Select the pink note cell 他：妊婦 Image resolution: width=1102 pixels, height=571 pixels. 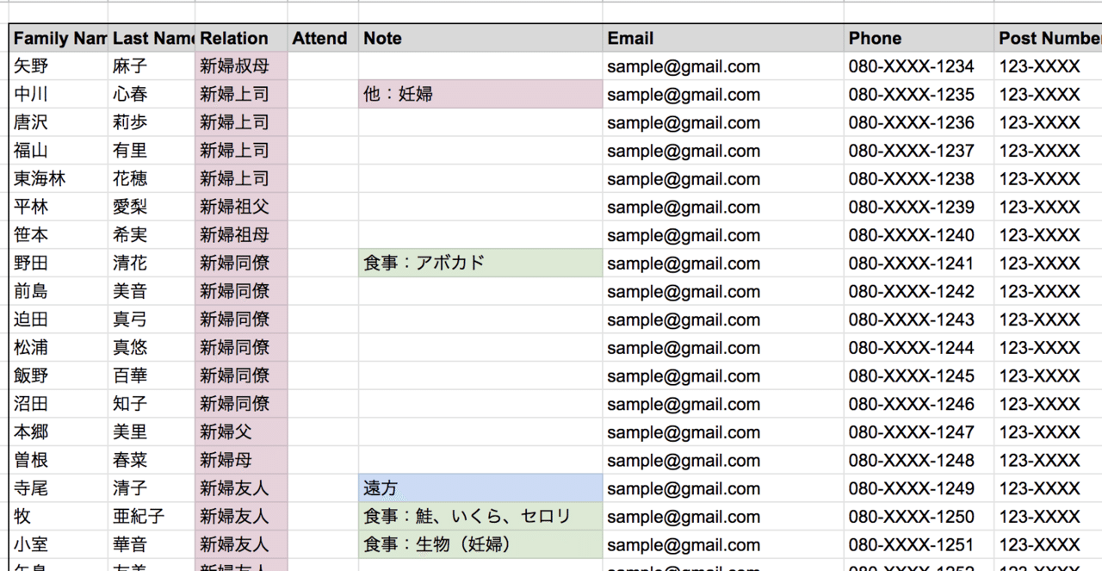point(480,95)
